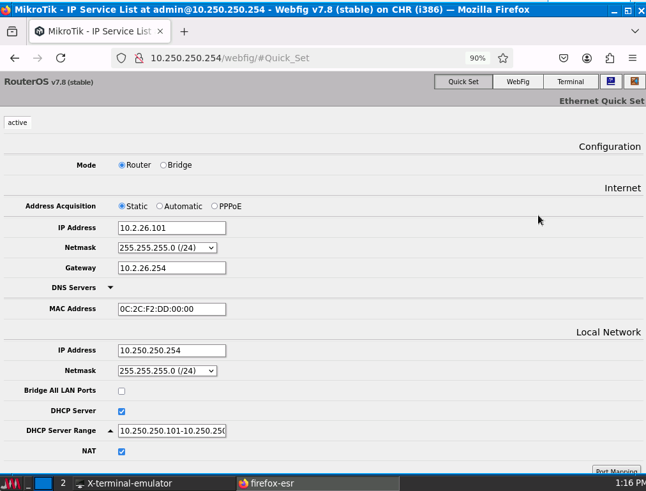Enable the Bridge All LAN Ports checkbox

[x=121, y=391]
